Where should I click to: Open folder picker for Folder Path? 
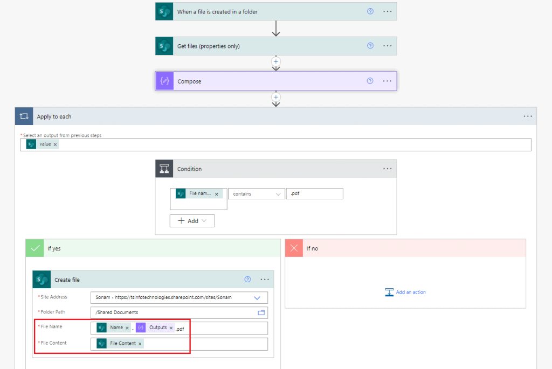(261, 312)
